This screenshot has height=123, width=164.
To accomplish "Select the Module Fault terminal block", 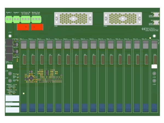I will 36,19.
